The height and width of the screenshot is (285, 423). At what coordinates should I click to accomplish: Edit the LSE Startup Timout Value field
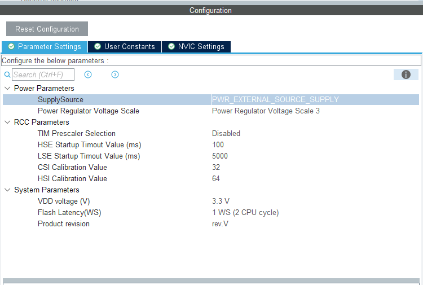(220, 156)
